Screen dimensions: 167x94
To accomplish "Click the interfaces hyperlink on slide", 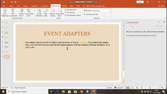I will click(x=83, y=42).
